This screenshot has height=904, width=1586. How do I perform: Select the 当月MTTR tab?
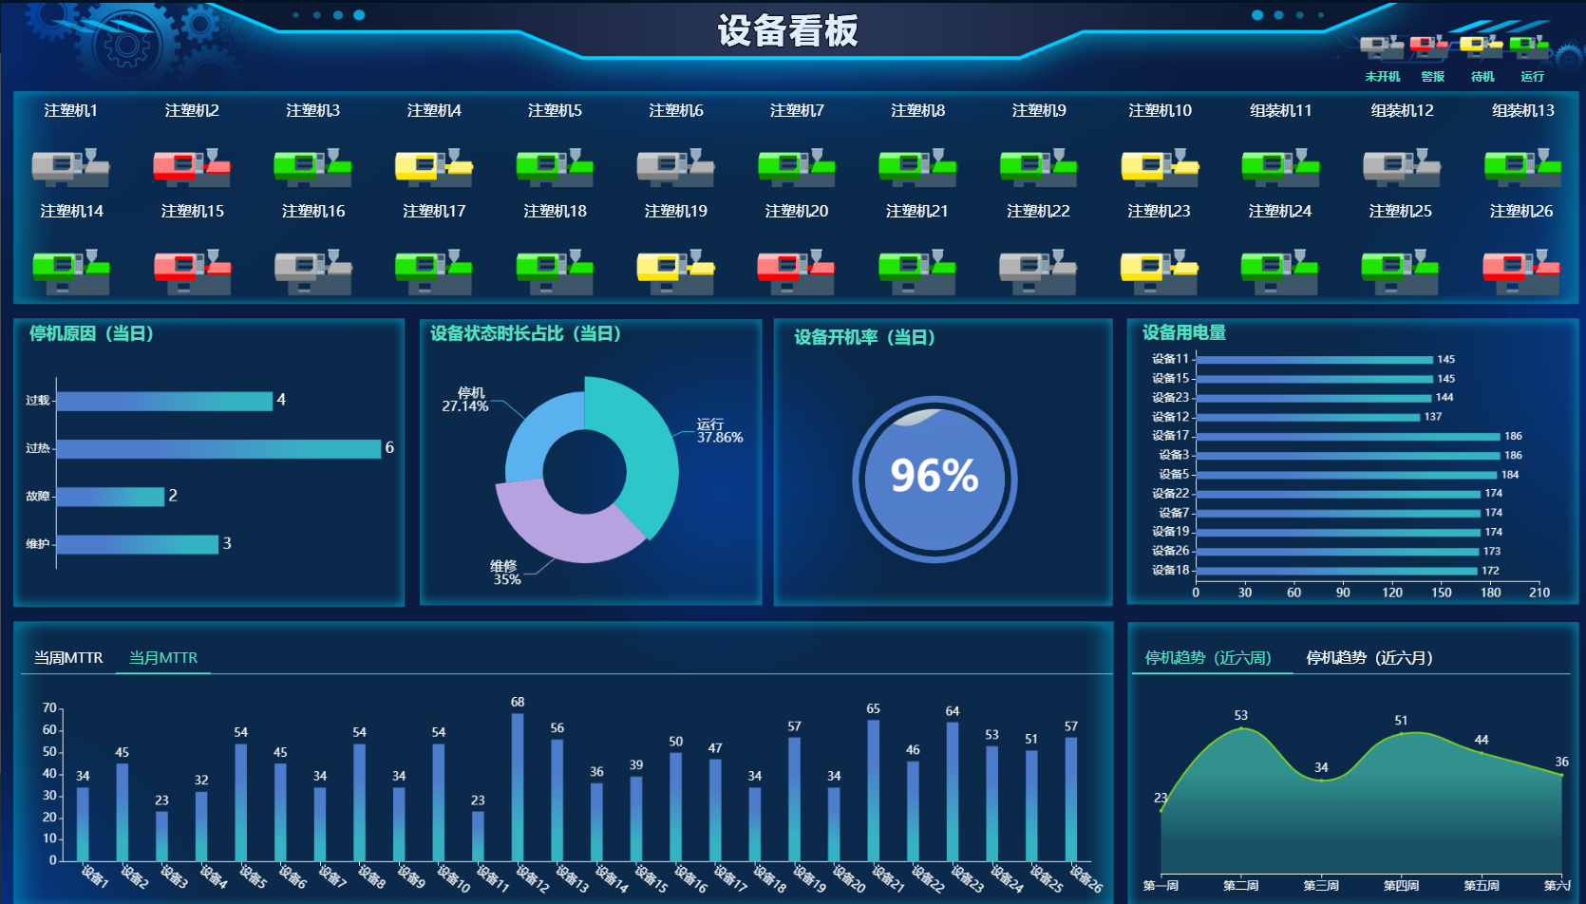pyautogui.click(x=163, y=657)
